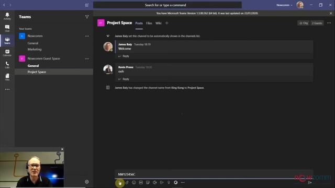Click the new chat compose icon

tap(87, 5)
